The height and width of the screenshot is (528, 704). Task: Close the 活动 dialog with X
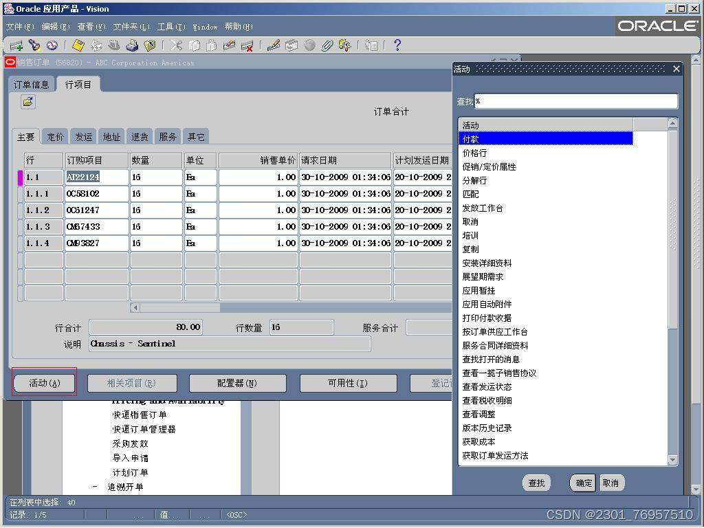676,69
